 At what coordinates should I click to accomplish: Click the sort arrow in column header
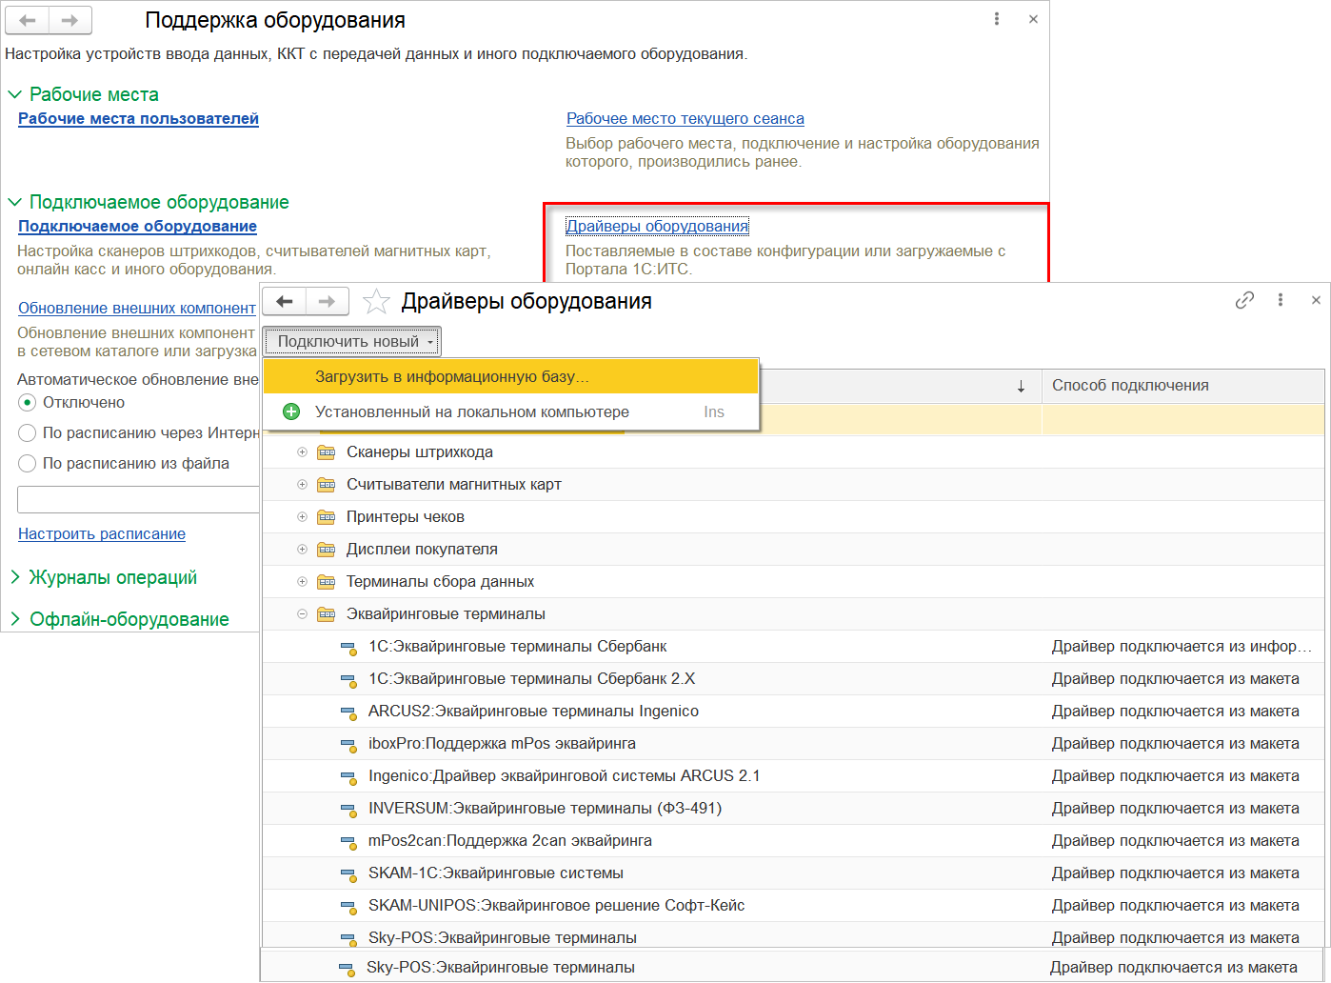1021,386
